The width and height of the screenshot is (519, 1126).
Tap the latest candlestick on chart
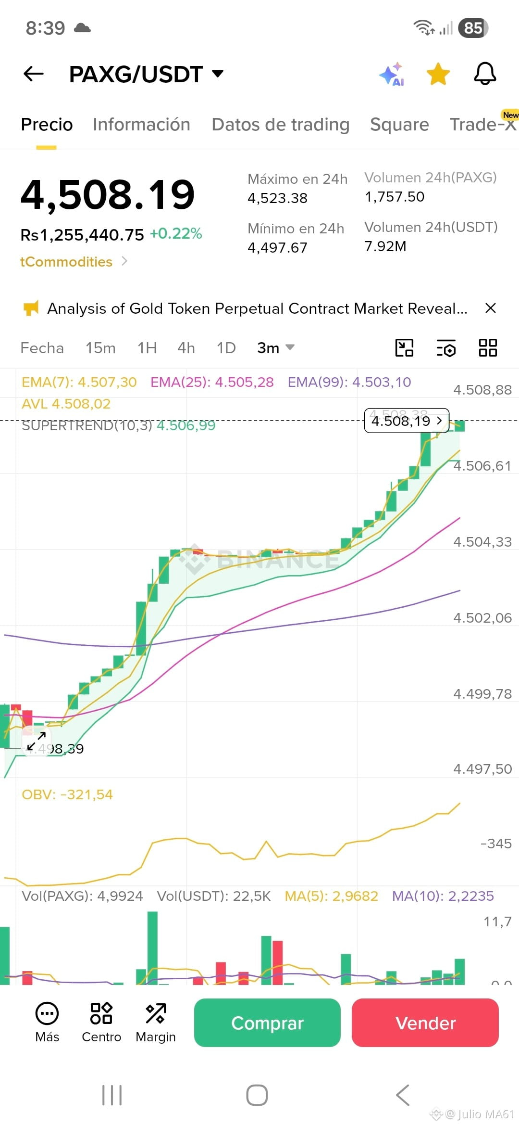pyautogui.click(x=459, y=425)
